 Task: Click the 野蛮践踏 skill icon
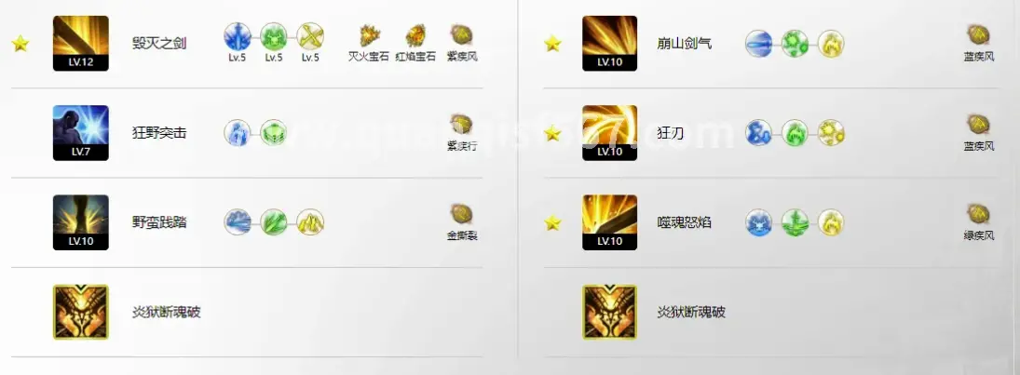click(x=81, y=222)
